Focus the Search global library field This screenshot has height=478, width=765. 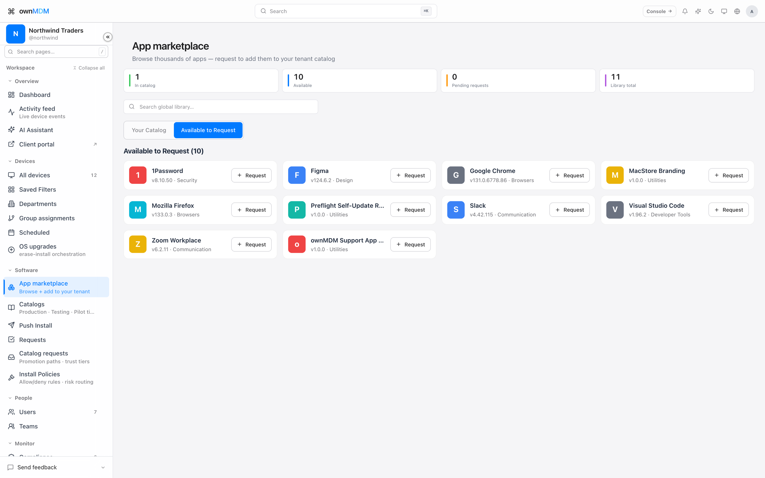(221, 107)
